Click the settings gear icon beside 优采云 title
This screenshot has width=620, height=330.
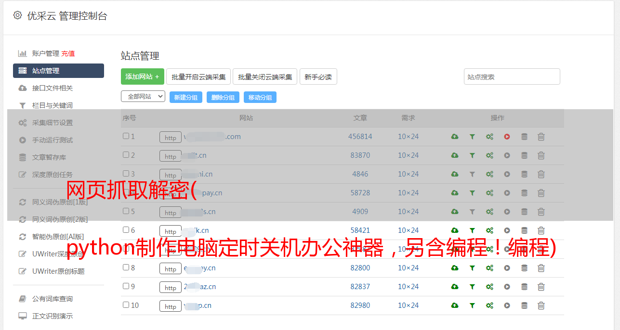[x=18, y=15]
